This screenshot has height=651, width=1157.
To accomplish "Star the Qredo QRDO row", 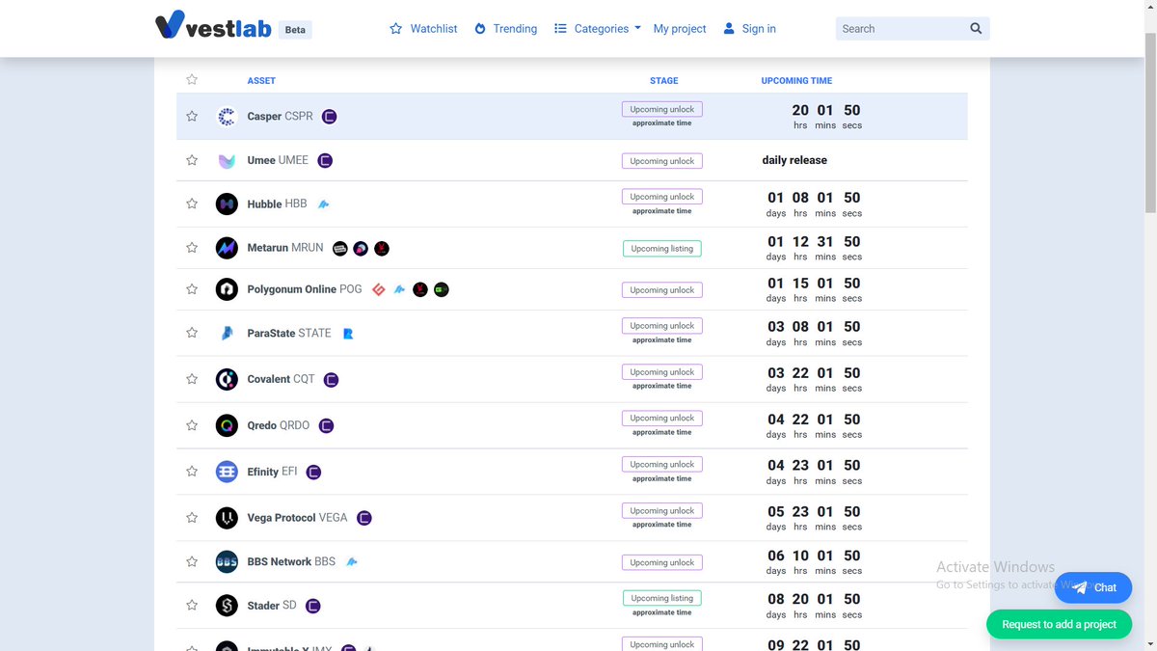I will click(x=192, y=425).
